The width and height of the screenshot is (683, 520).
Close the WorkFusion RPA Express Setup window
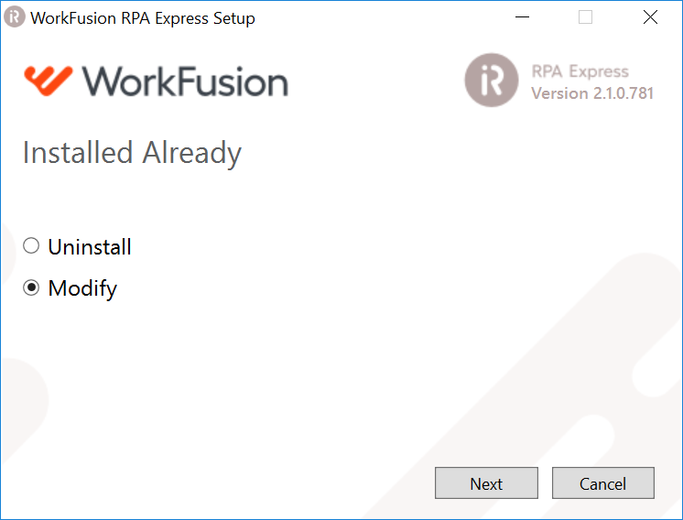point(650,17)
